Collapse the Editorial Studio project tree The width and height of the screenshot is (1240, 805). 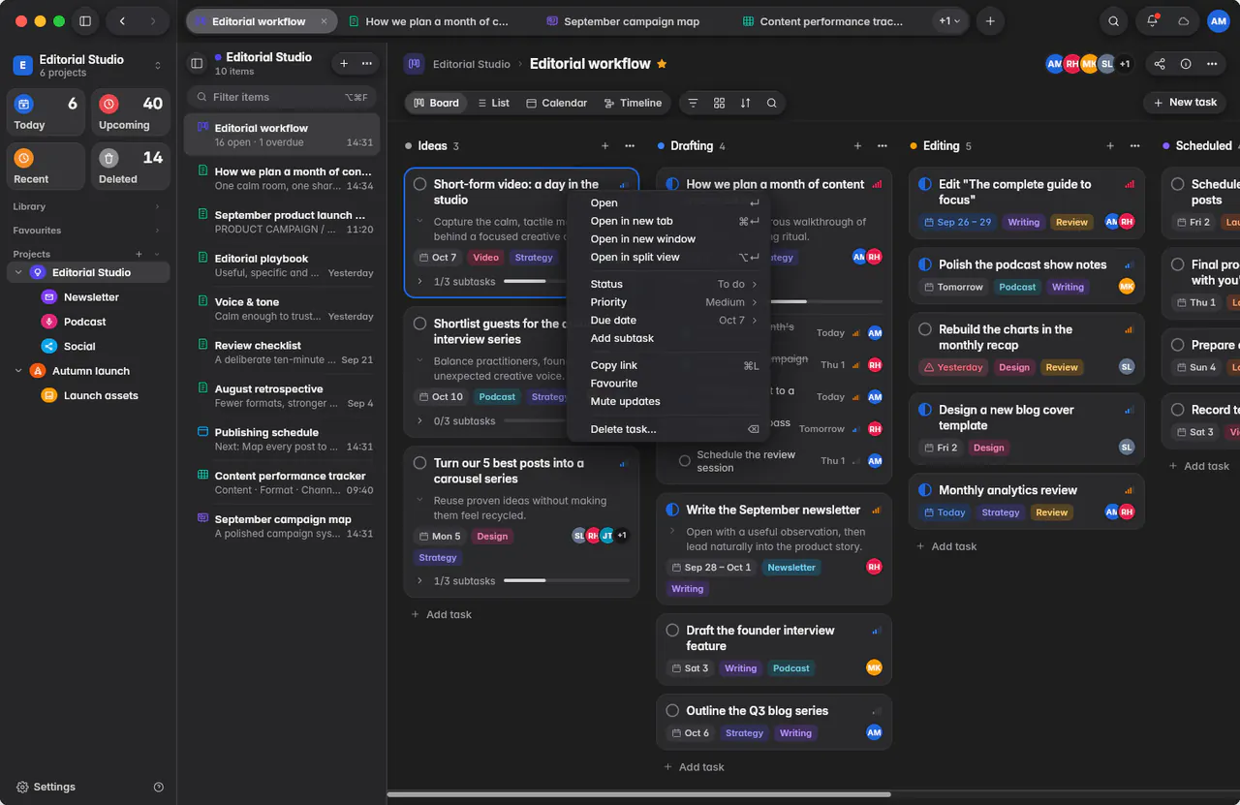point(18,273)
